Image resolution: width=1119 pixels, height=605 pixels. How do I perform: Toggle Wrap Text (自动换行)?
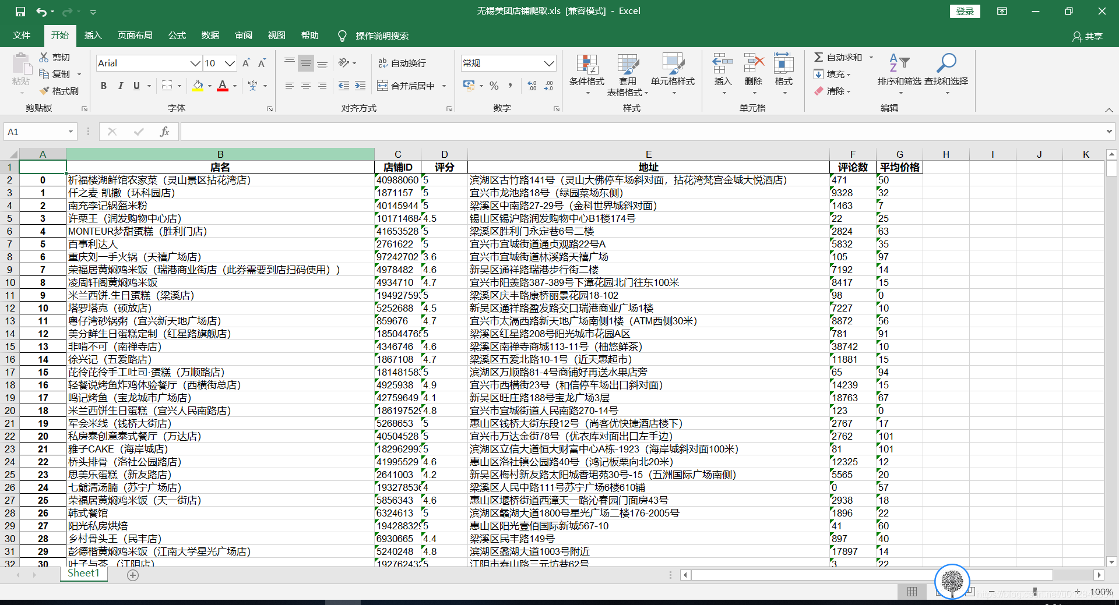(x=402, y=63)
